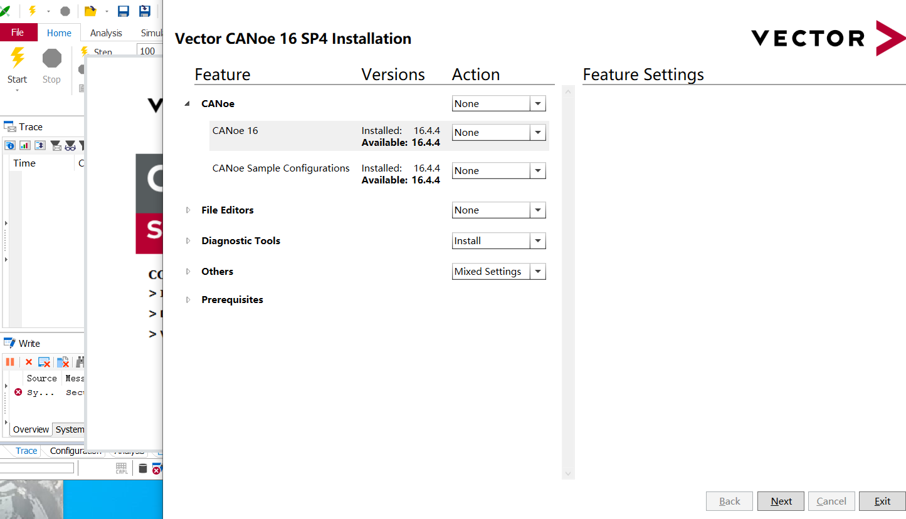The image size is (906, 519).
Task: Select the System tab in Write window
Action: point(69,429)
